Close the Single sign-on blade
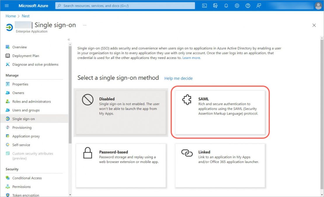This screenshot has width=324, height=197. point(314,25)
